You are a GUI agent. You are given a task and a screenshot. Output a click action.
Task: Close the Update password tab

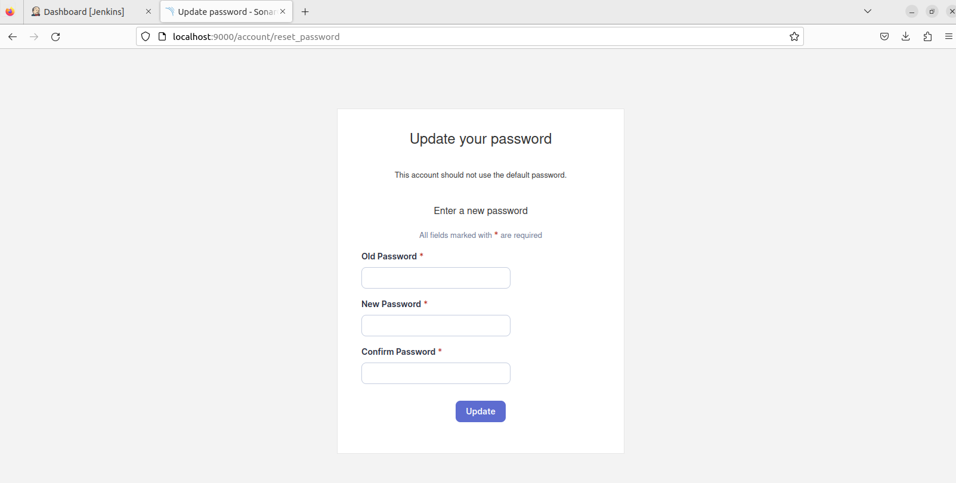tap(283, 11)
